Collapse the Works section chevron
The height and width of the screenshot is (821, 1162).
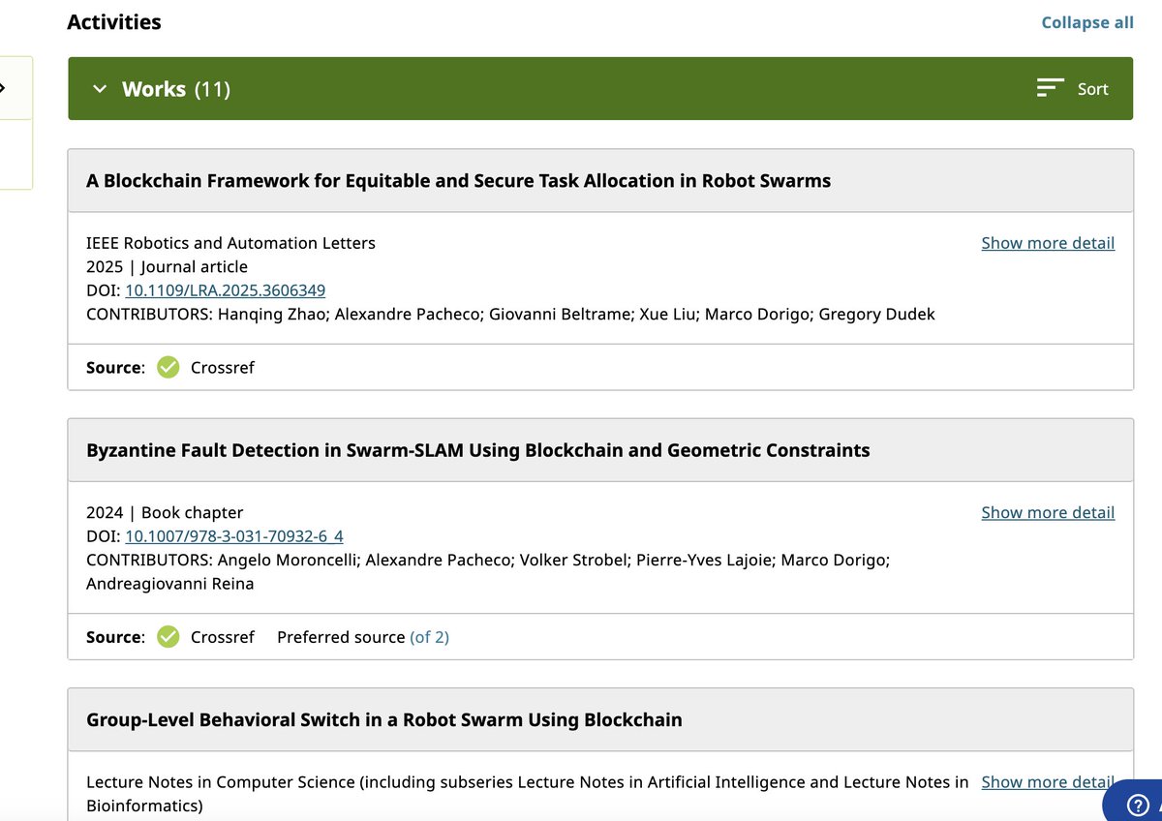tap(99, 89)
